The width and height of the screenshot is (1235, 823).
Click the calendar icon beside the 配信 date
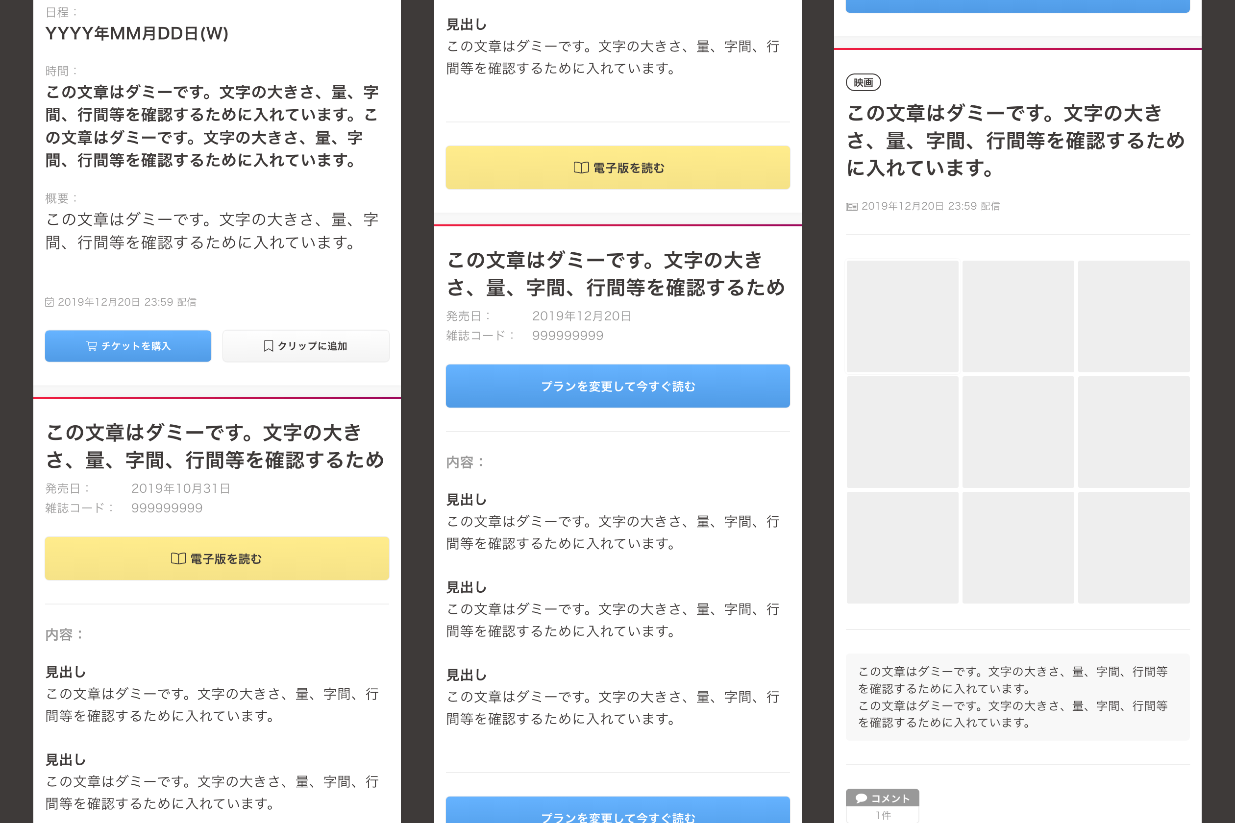tap(49, 302)
